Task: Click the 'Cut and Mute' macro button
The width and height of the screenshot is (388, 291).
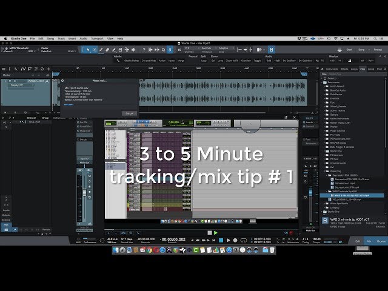Action: click(149, 61)
